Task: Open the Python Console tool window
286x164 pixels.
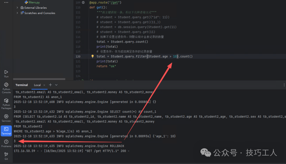Action: [6, 88]
